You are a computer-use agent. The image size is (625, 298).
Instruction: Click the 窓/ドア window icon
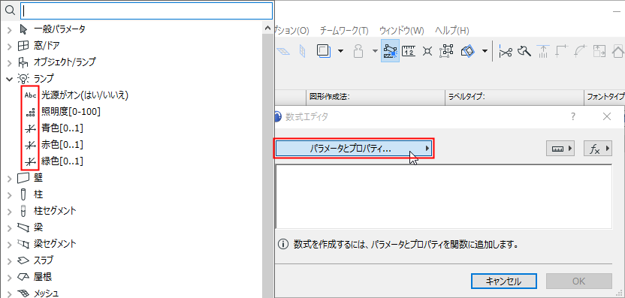click(23, 47)
